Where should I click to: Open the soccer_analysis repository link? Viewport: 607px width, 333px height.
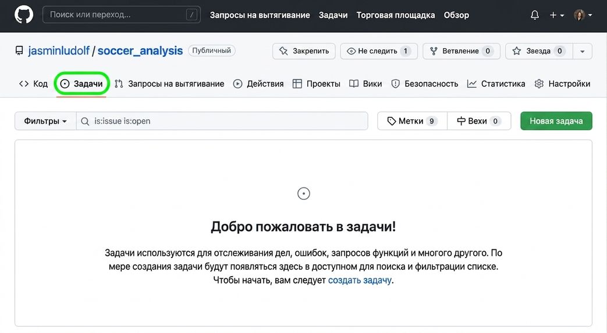click(140, 51)
